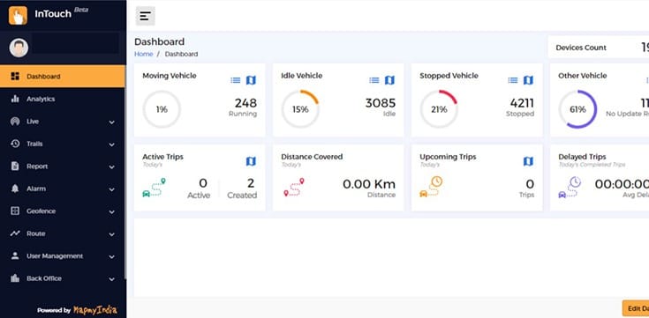Click the User Management person icon
649x318 pixels.
point(15,255)
